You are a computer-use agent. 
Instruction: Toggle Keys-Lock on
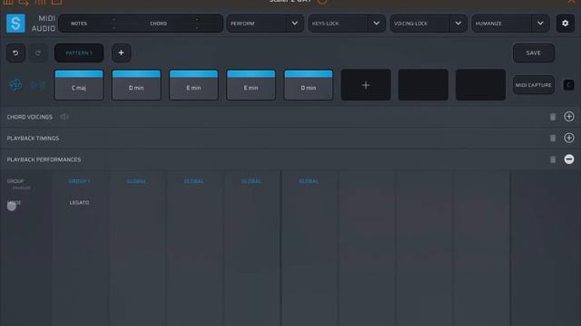[x=338, y=24]
